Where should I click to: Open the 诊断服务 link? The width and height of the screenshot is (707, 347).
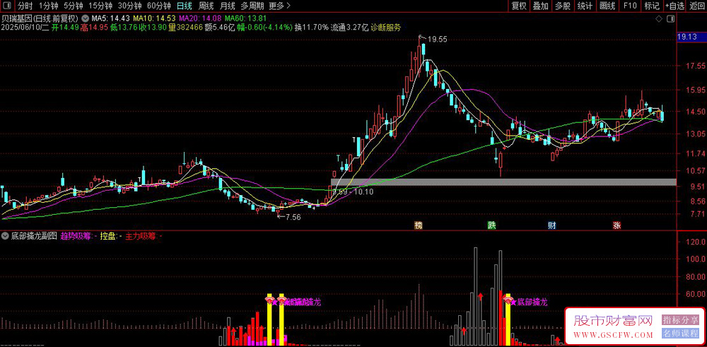coord(385,28)
